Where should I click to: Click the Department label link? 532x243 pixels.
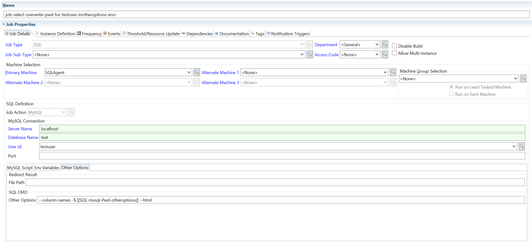[x=326, y=45]
